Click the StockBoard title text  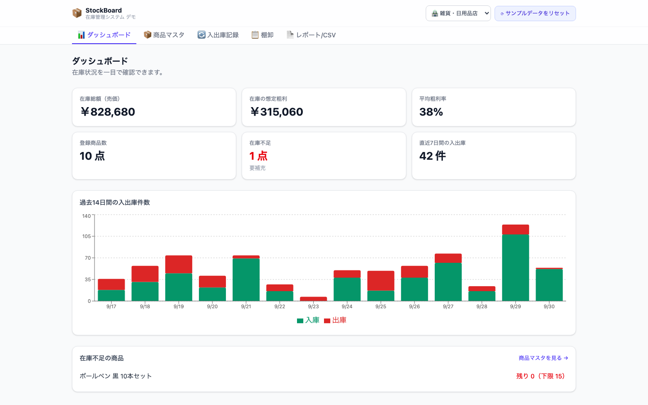tap(103, 10)
